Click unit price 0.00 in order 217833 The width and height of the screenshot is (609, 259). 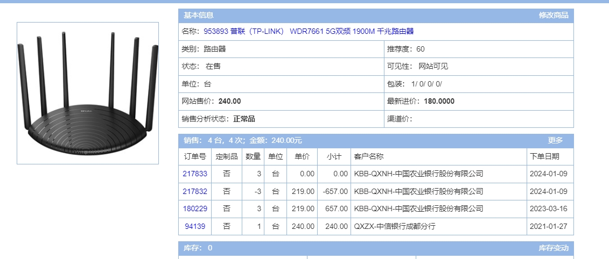[x=307, y=174]
